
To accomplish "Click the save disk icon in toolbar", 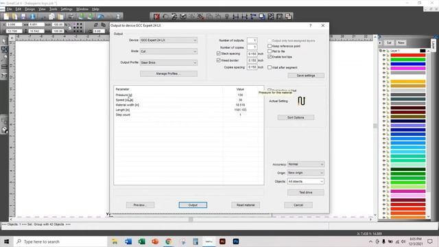I will click(23, 16).
